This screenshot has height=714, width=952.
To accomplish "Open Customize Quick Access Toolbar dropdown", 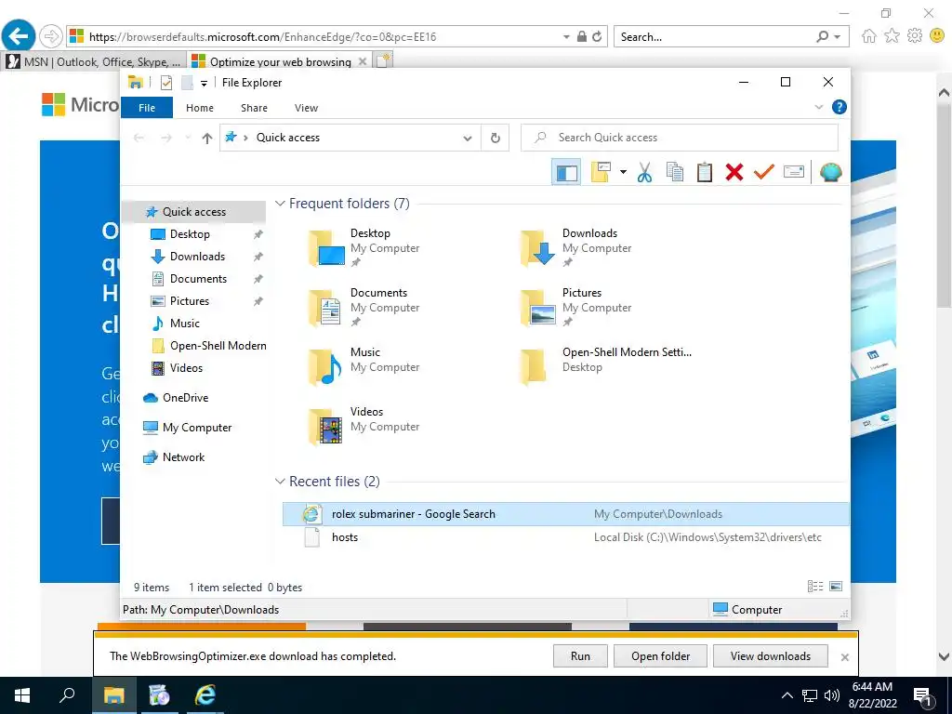I will (x=204, y=83).
